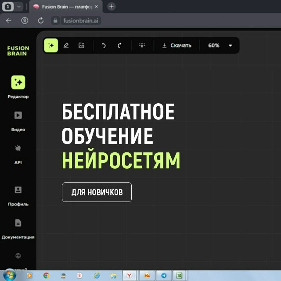Viewport: 281px width, 281px height.
Task: Reload the fusionbrain.ai page
Action: pyautogui.click(x=41, y=21)
